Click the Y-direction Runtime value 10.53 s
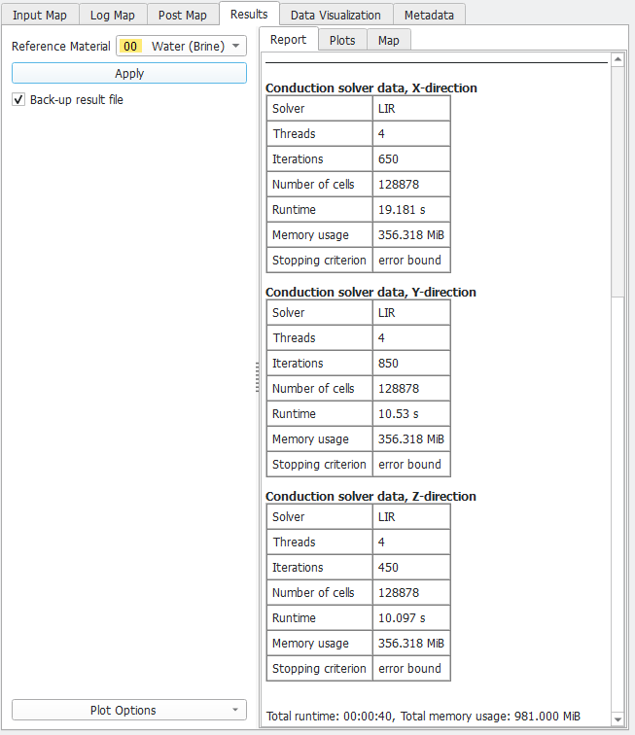Viewport: 635px width, 735px height. click(399, 414)
